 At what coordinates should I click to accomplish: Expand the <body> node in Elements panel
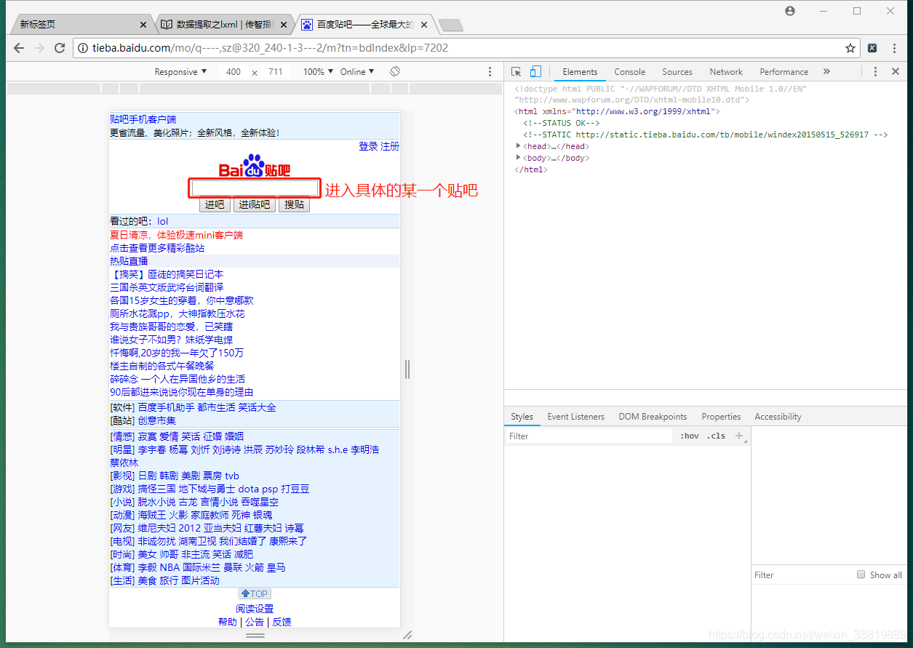517,157
